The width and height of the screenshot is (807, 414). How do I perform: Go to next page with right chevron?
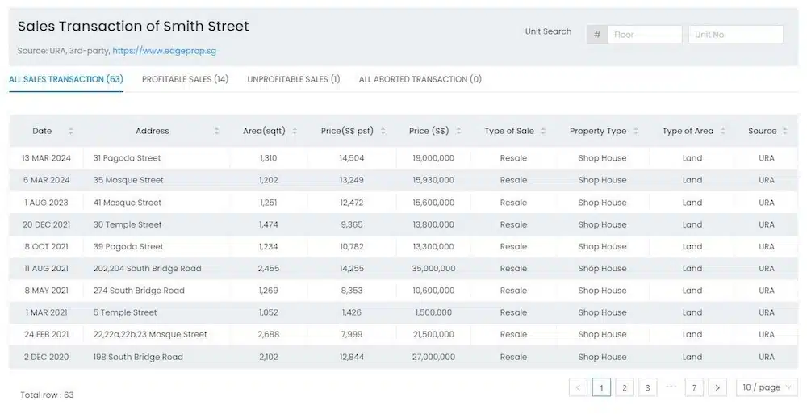(717, 387)
